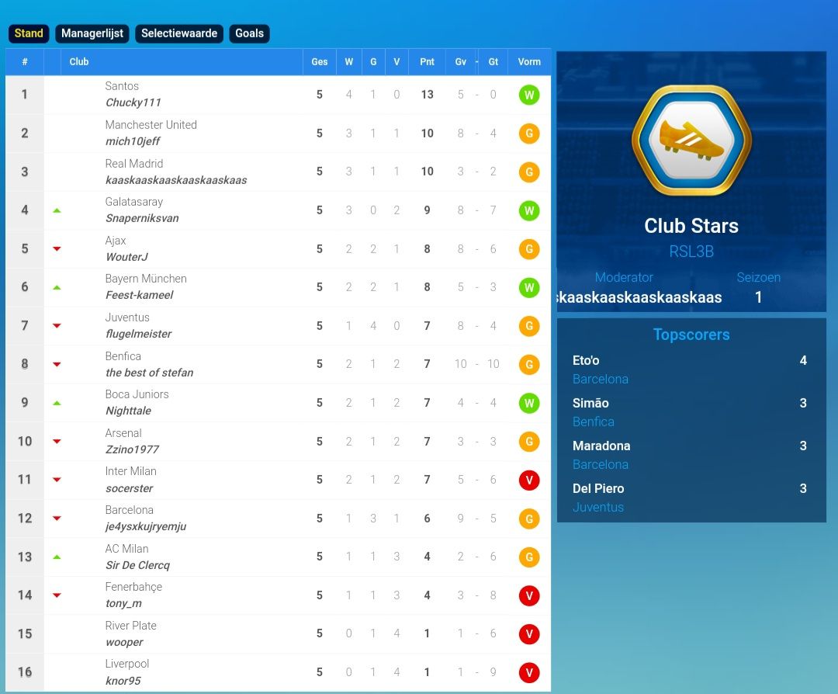This screenshot has width=838, height=694.
Task: Click the RSL3B league code
Action: pos(691,252)
